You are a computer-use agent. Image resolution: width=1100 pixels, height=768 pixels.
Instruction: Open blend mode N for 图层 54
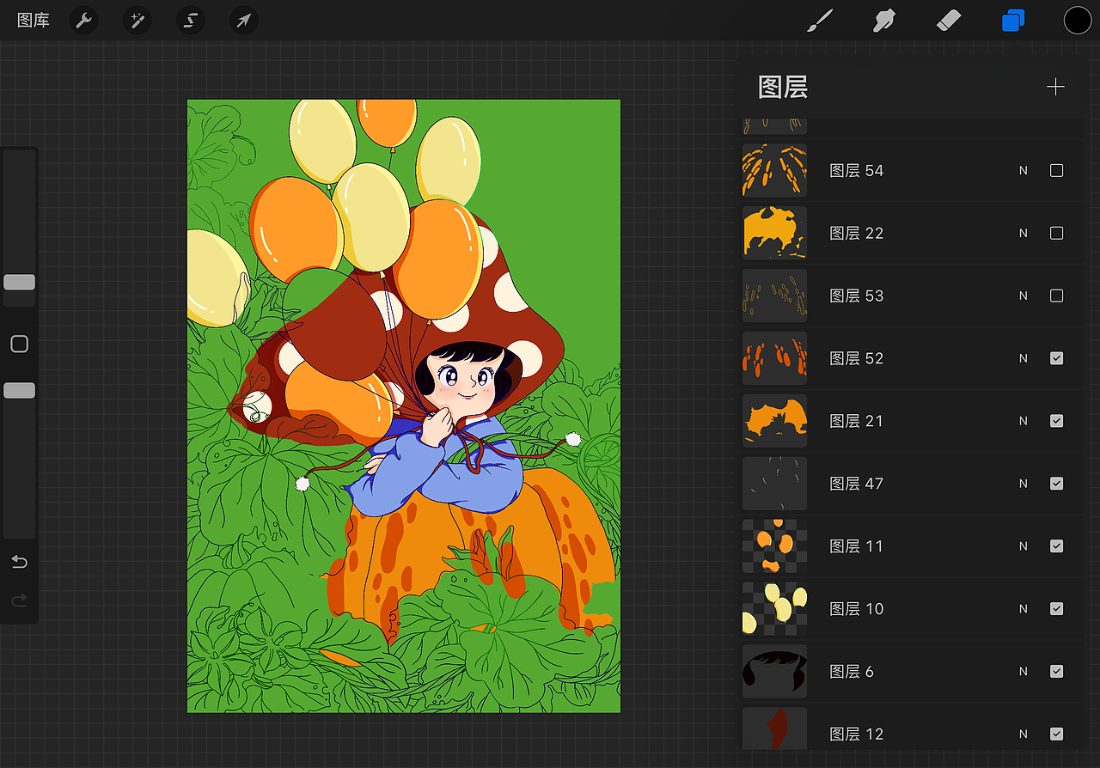[x=1023, y=171]
